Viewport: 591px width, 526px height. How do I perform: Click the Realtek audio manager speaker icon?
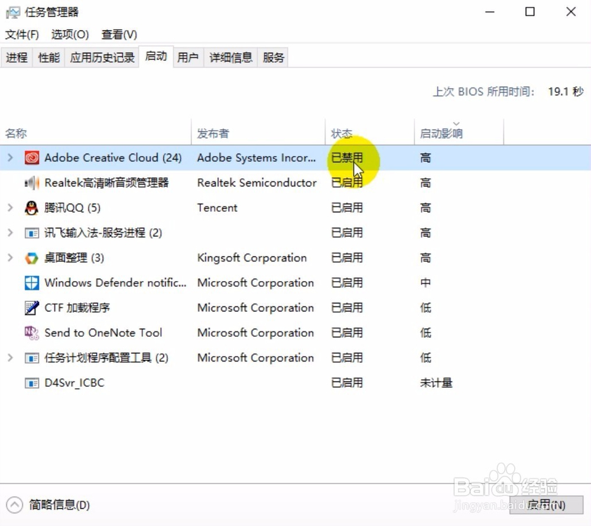(x=32, y=183)
